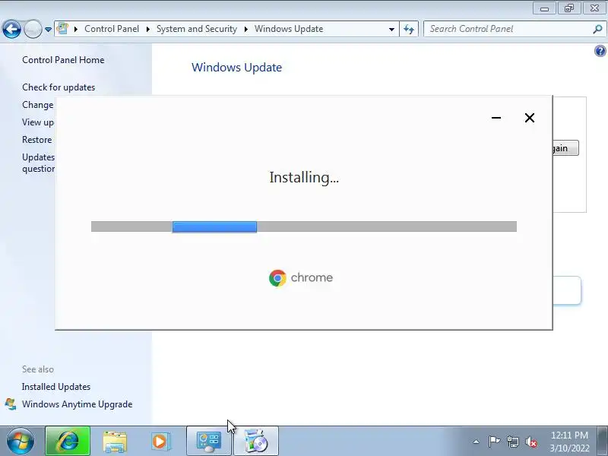608x456 pixels.
Task: Open Installed Updates link
Action: click(56, 387)
